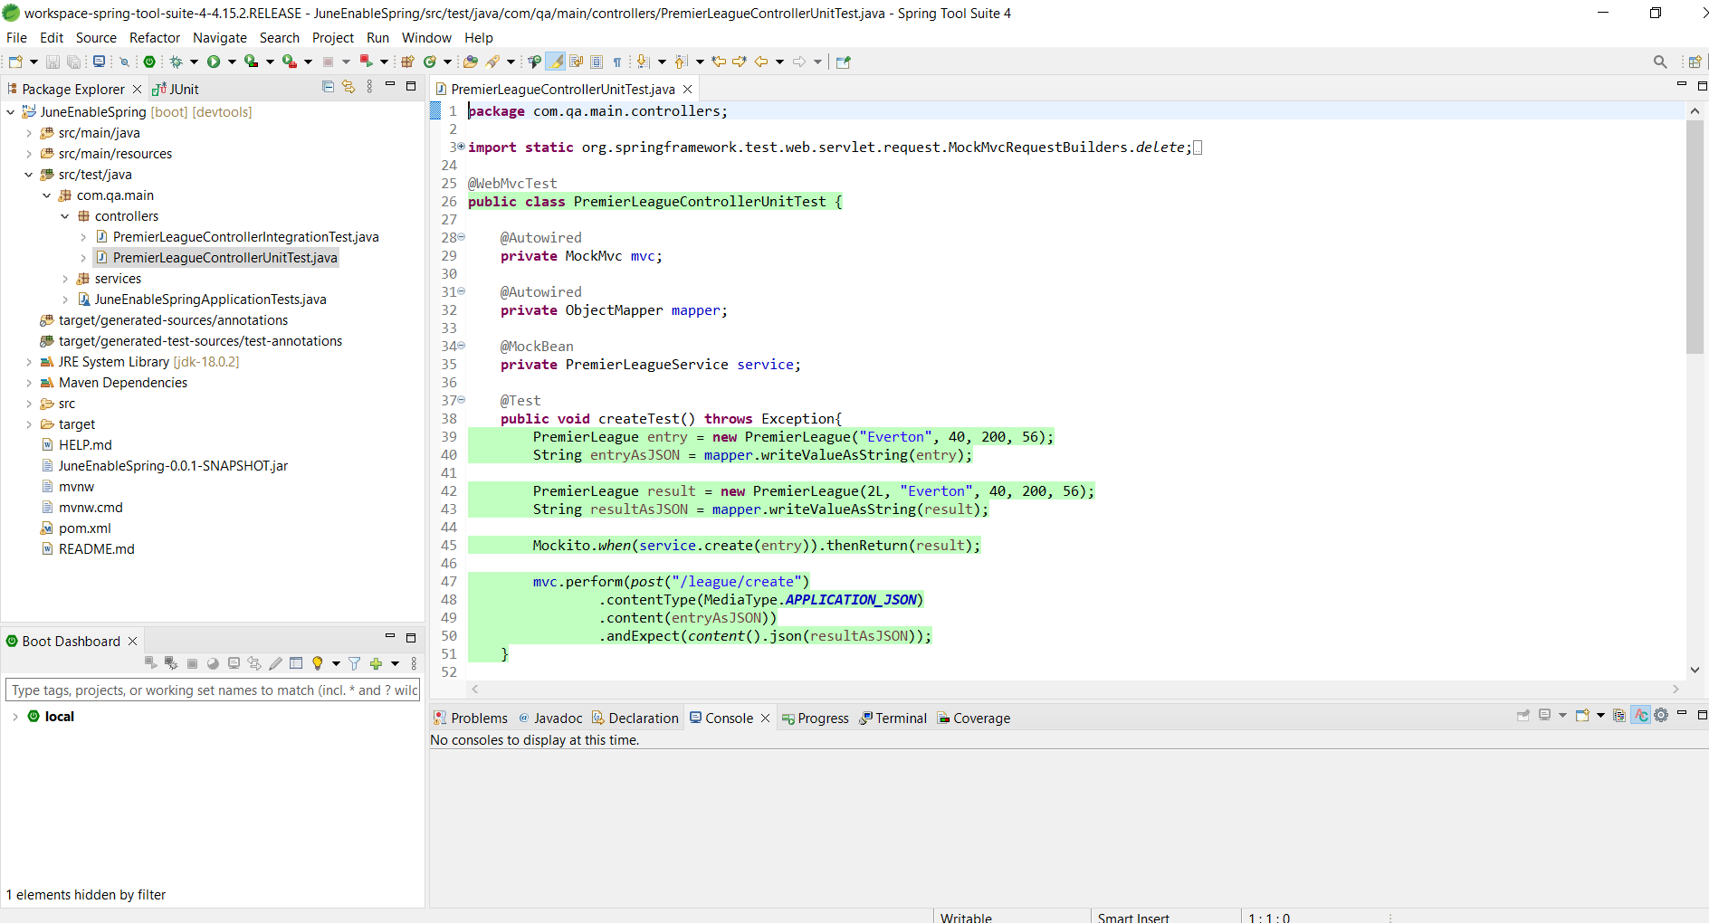Open PremierLeagueControllerIntegrationTest.java from Package Explorer
Screen dimensions: 1709x923
click(x=245, y=236)
